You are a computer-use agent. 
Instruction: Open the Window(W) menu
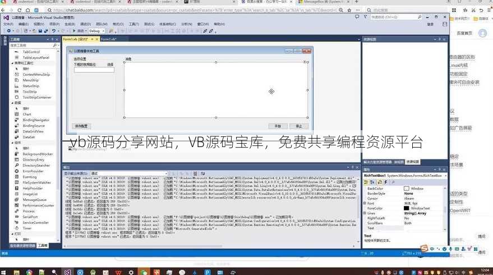[203, 24]
